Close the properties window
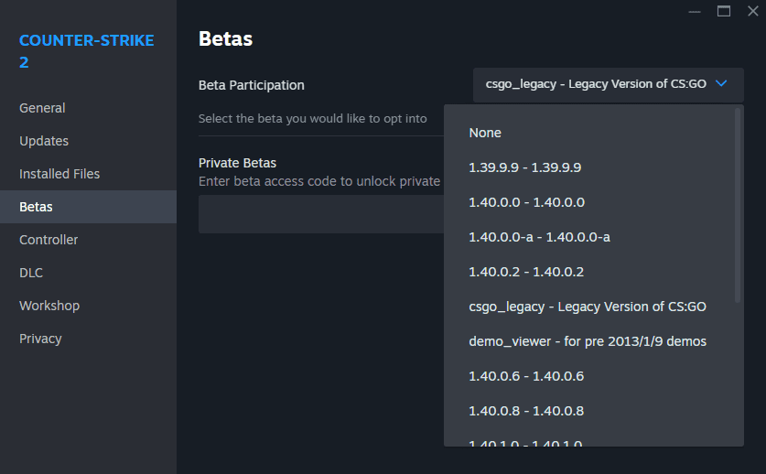Viewport: 766px width, 474px height. pyautogui.click(x=752, y=11)
